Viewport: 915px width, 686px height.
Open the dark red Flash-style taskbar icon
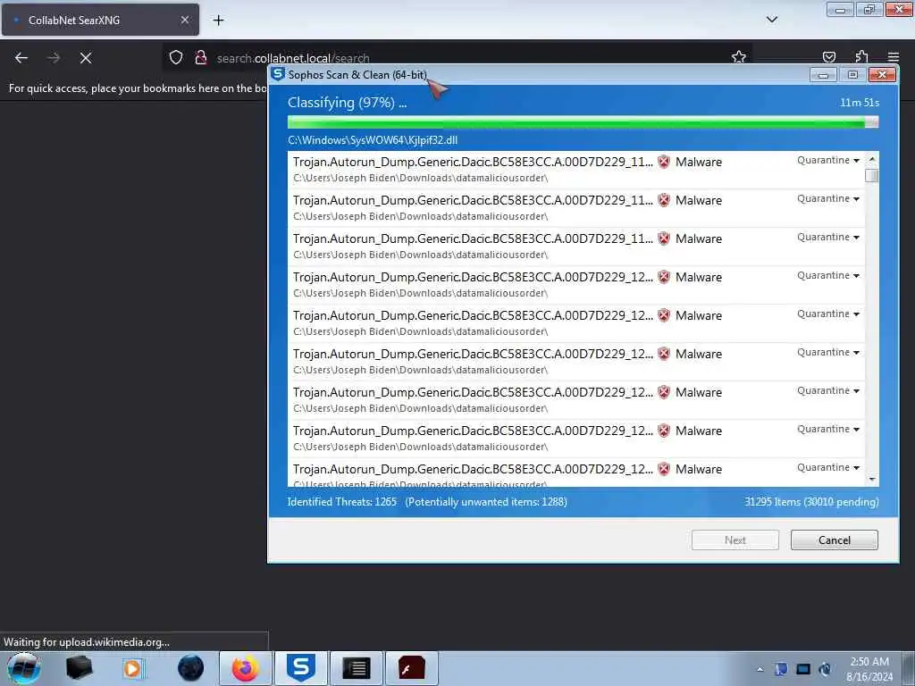point(411,668)
